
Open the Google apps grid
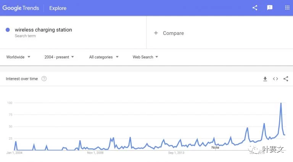point(287,8)
